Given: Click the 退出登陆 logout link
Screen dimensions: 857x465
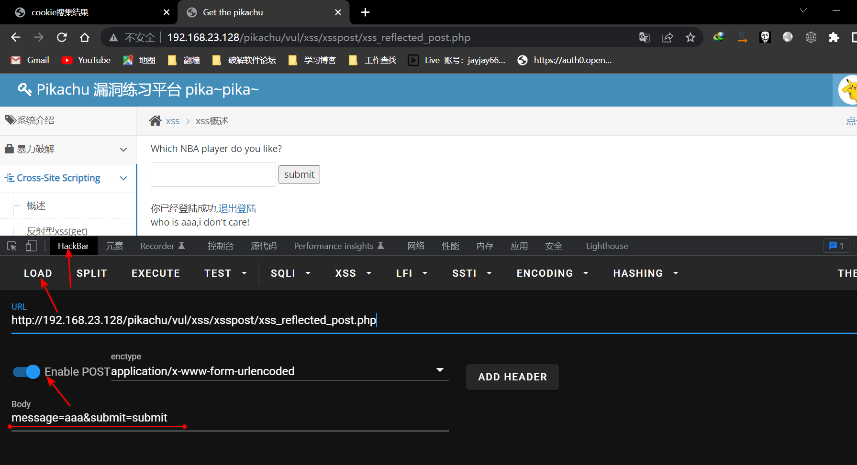Looking at the screenshot, I should 237,208.
